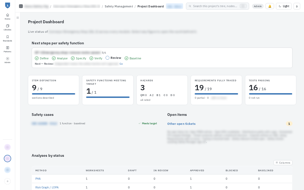The width and height of the screenshot is (304, 190).
Task: Click the gray project square icon in the breadcrumb
Action: (21, 6)
